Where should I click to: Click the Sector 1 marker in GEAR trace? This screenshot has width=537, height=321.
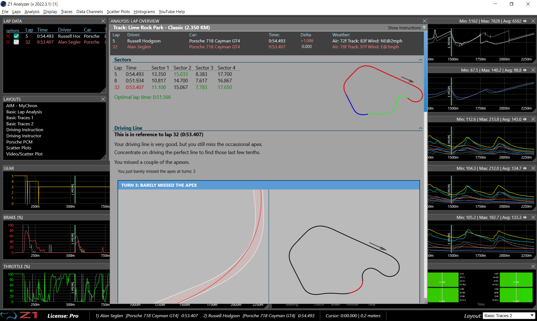[73, 190]
